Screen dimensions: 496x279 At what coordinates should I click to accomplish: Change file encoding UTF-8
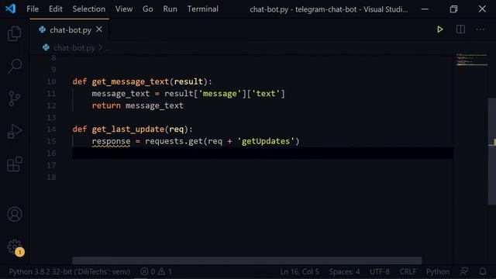click(380, 271)
